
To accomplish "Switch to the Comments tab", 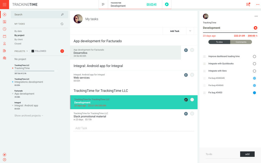I will 241,42.
